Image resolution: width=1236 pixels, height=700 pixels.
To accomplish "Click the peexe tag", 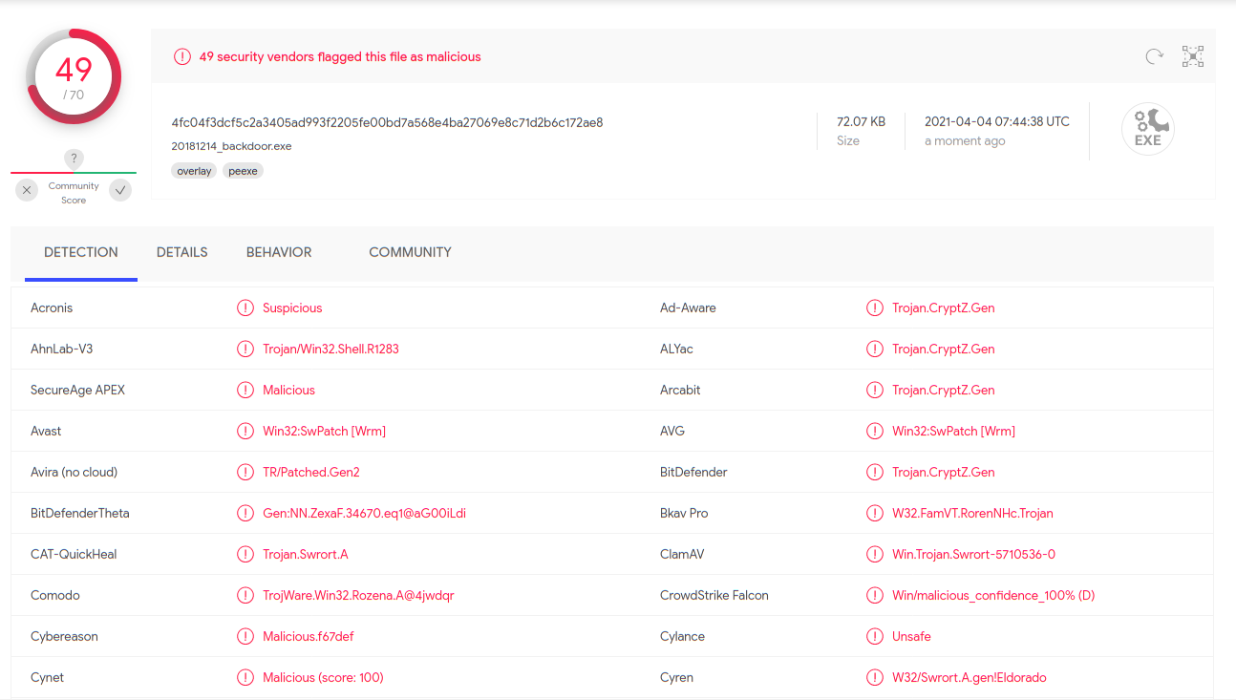I will (x=243, y=171).
